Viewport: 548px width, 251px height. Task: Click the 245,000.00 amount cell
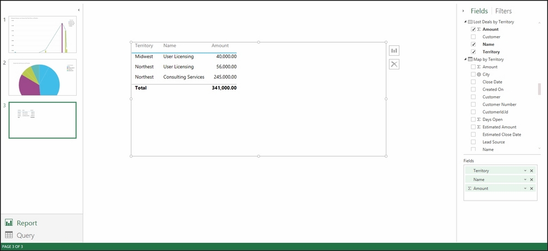225,77
